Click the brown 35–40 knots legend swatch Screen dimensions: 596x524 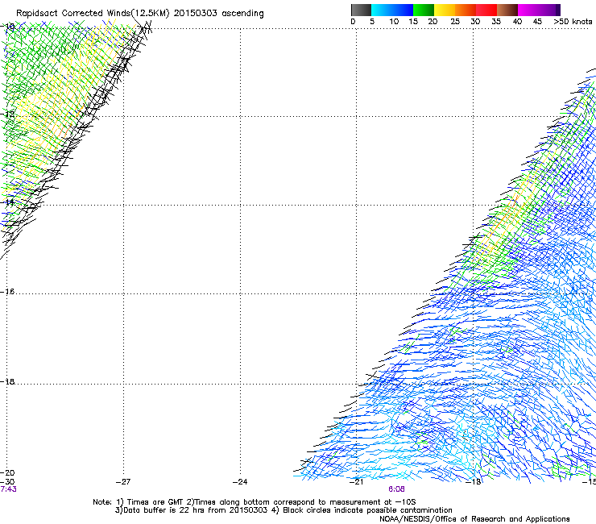[507, 10]
